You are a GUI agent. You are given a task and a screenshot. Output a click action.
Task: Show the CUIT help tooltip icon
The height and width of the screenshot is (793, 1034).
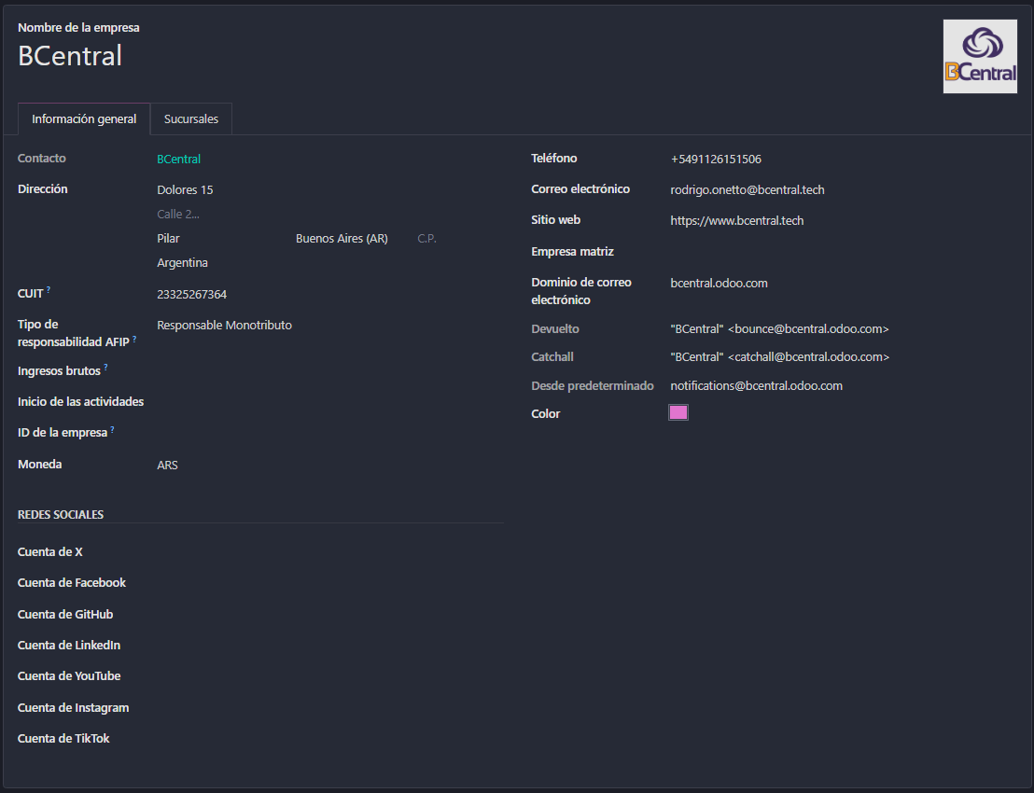49,290
